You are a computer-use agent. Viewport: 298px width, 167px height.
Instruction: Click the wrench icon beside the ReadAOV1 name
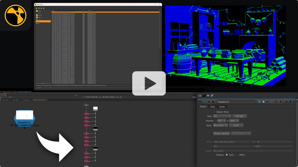click(214, 101)
